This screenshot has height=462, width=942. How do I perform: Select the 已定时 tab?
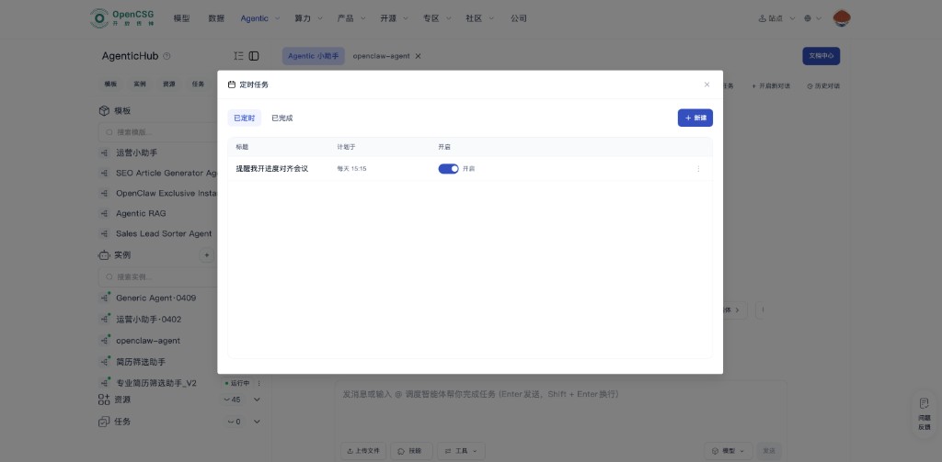coord(244,118)
